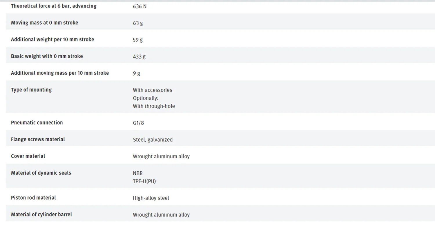Click "Basic weight with 0 mm stroke" label
The width and height of the screenshot is (435, 229).
click(47, 56)
